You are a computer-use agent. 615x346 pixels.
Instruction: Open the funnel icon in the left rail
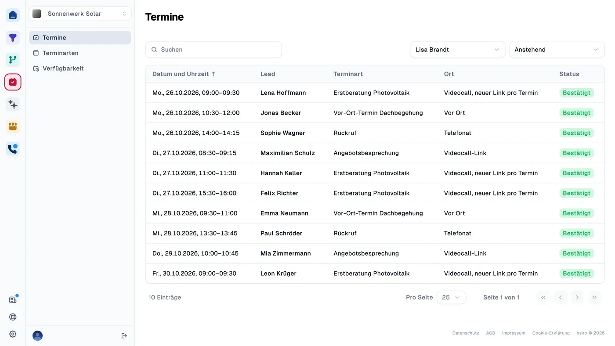(x=13, y=38)
